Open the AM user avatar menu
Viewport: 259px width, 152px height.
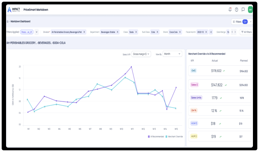click(250, 9)
